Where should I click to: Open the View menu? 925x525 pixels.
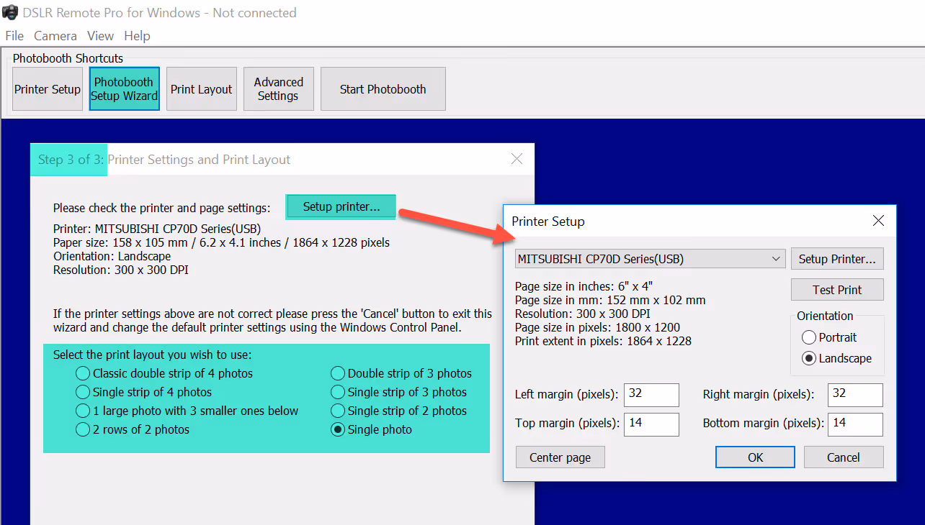point(100,36)
